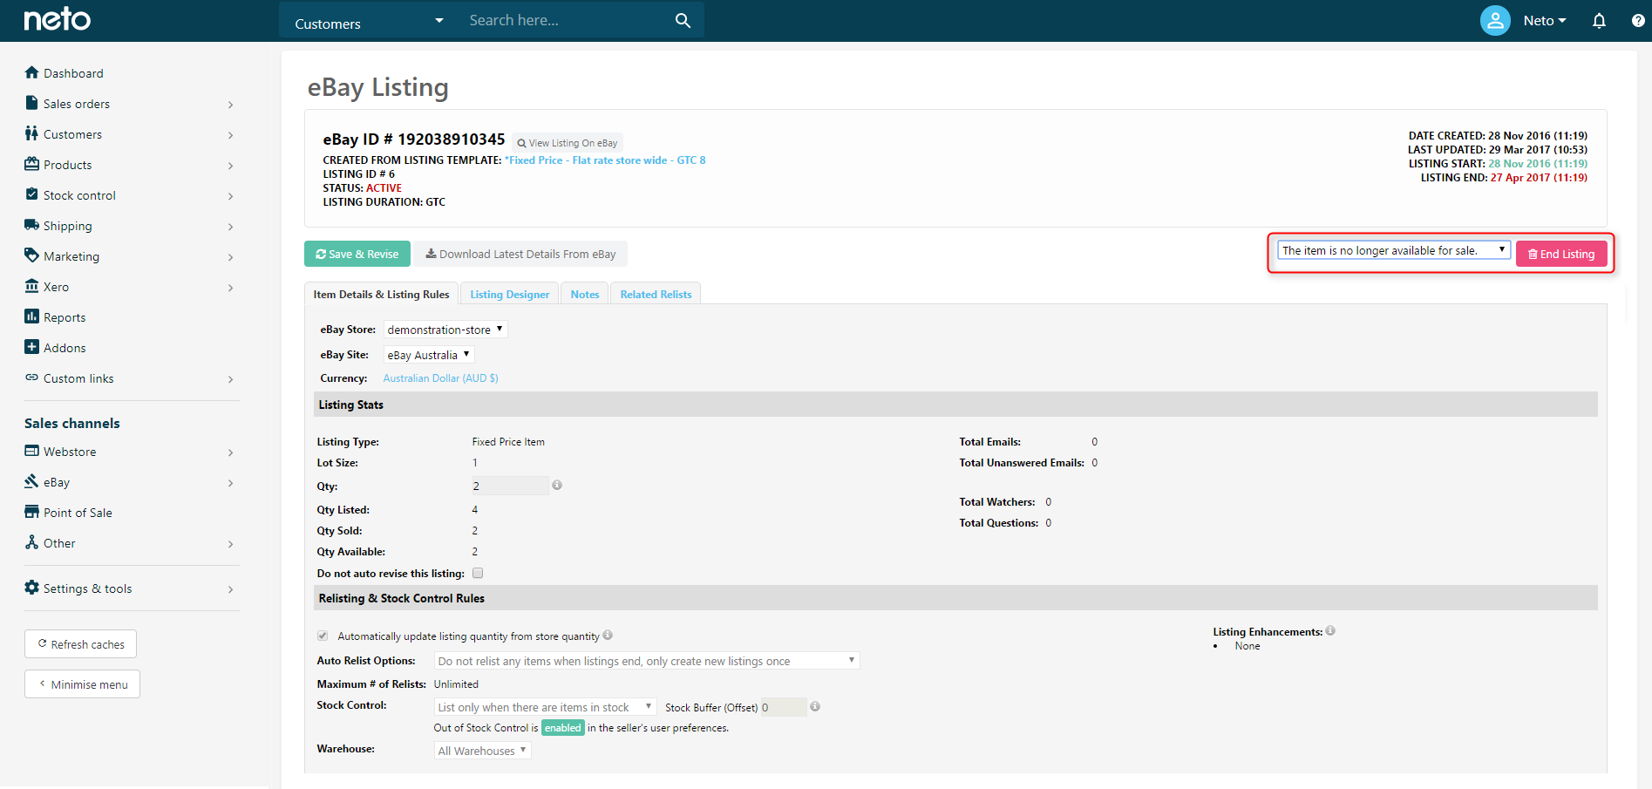Click the Other channels icon
Image resolution: width=1652 pixels, height=789 pixels.
[32, 542]
